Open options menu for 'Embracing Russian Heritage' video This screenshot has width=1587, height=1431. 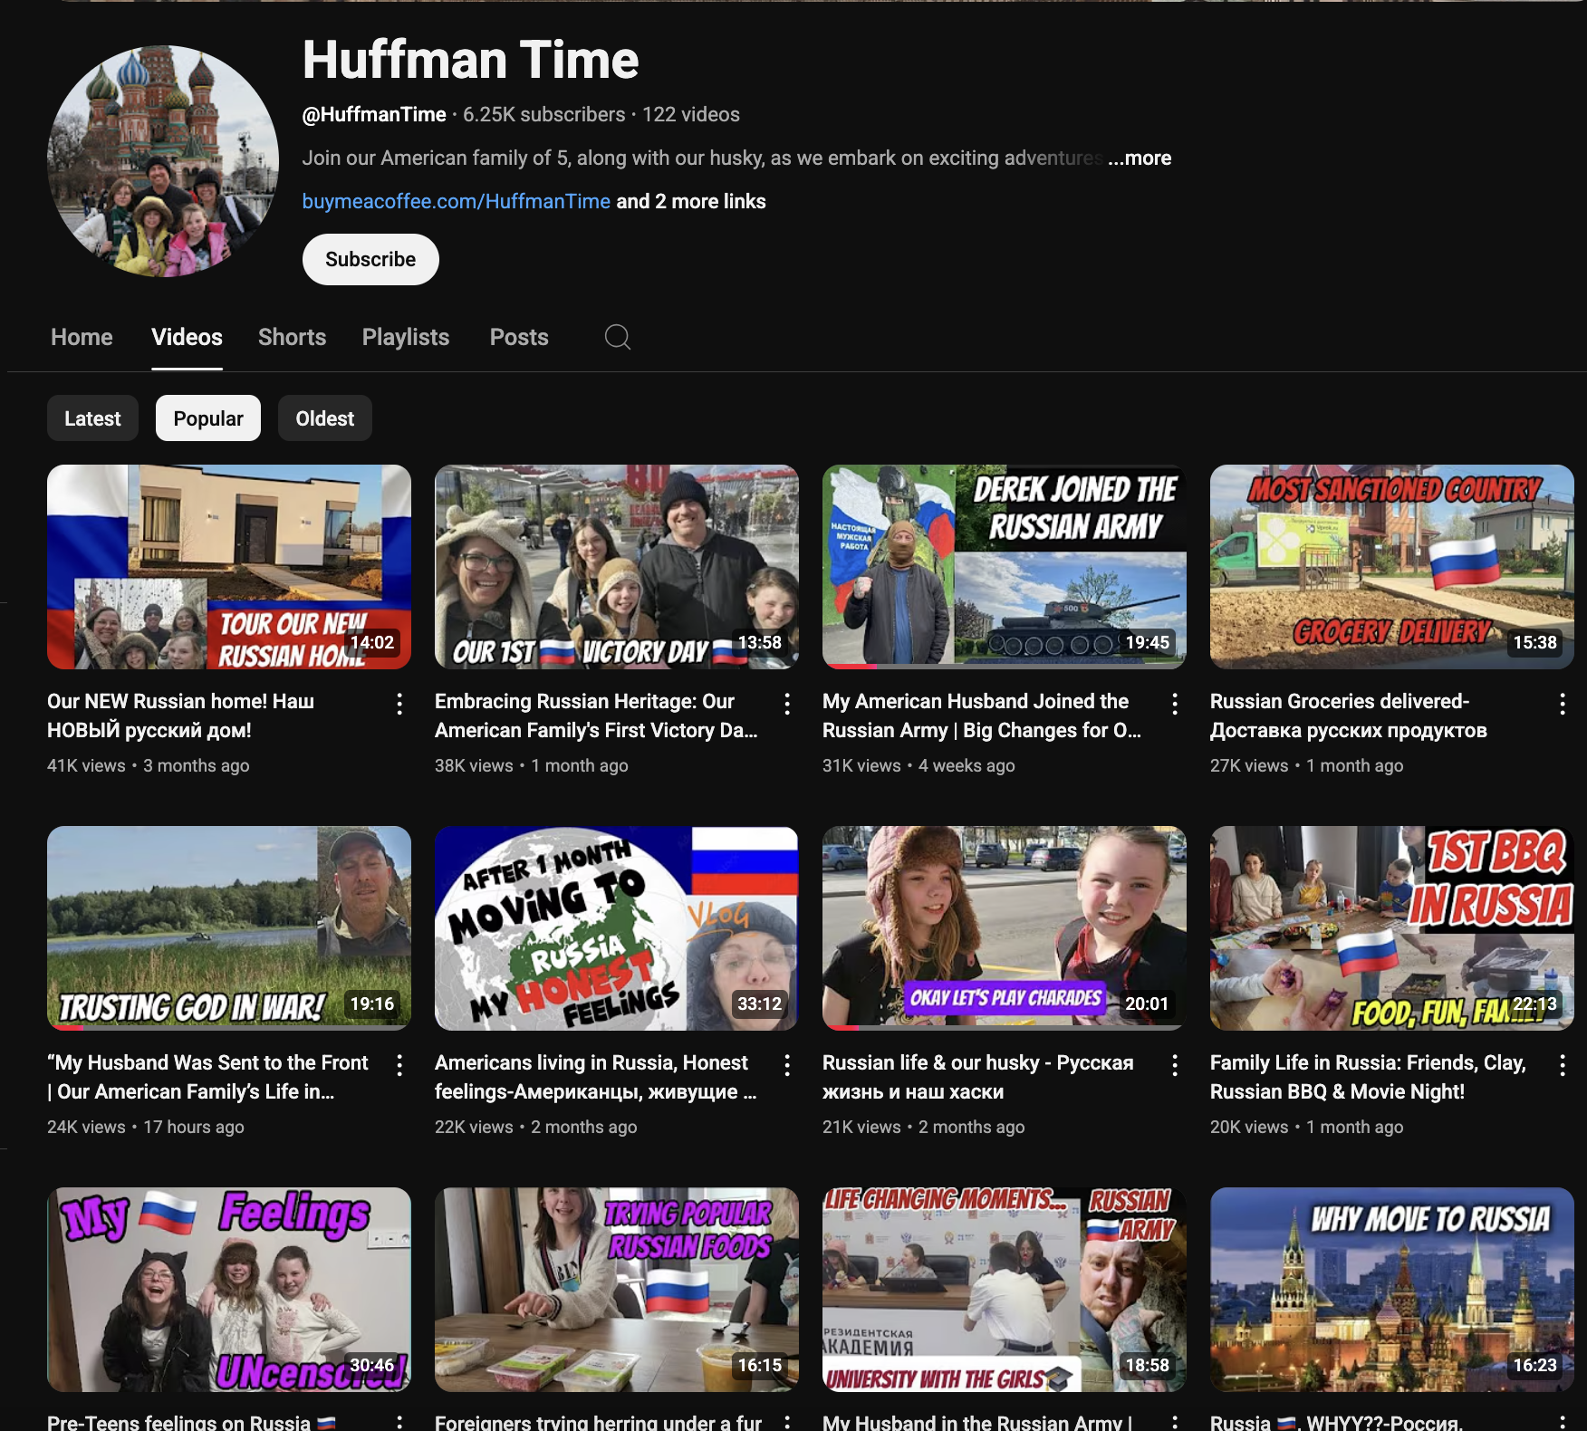(787, 704)
